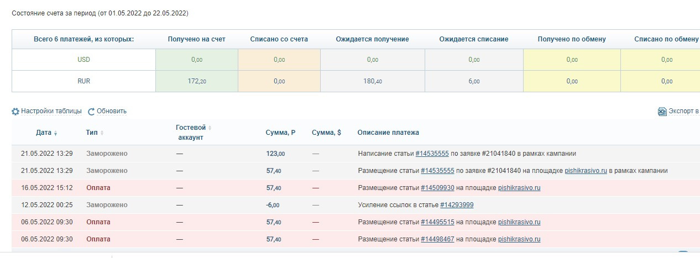Click sort arrows next to Дата header

point(55,133)
